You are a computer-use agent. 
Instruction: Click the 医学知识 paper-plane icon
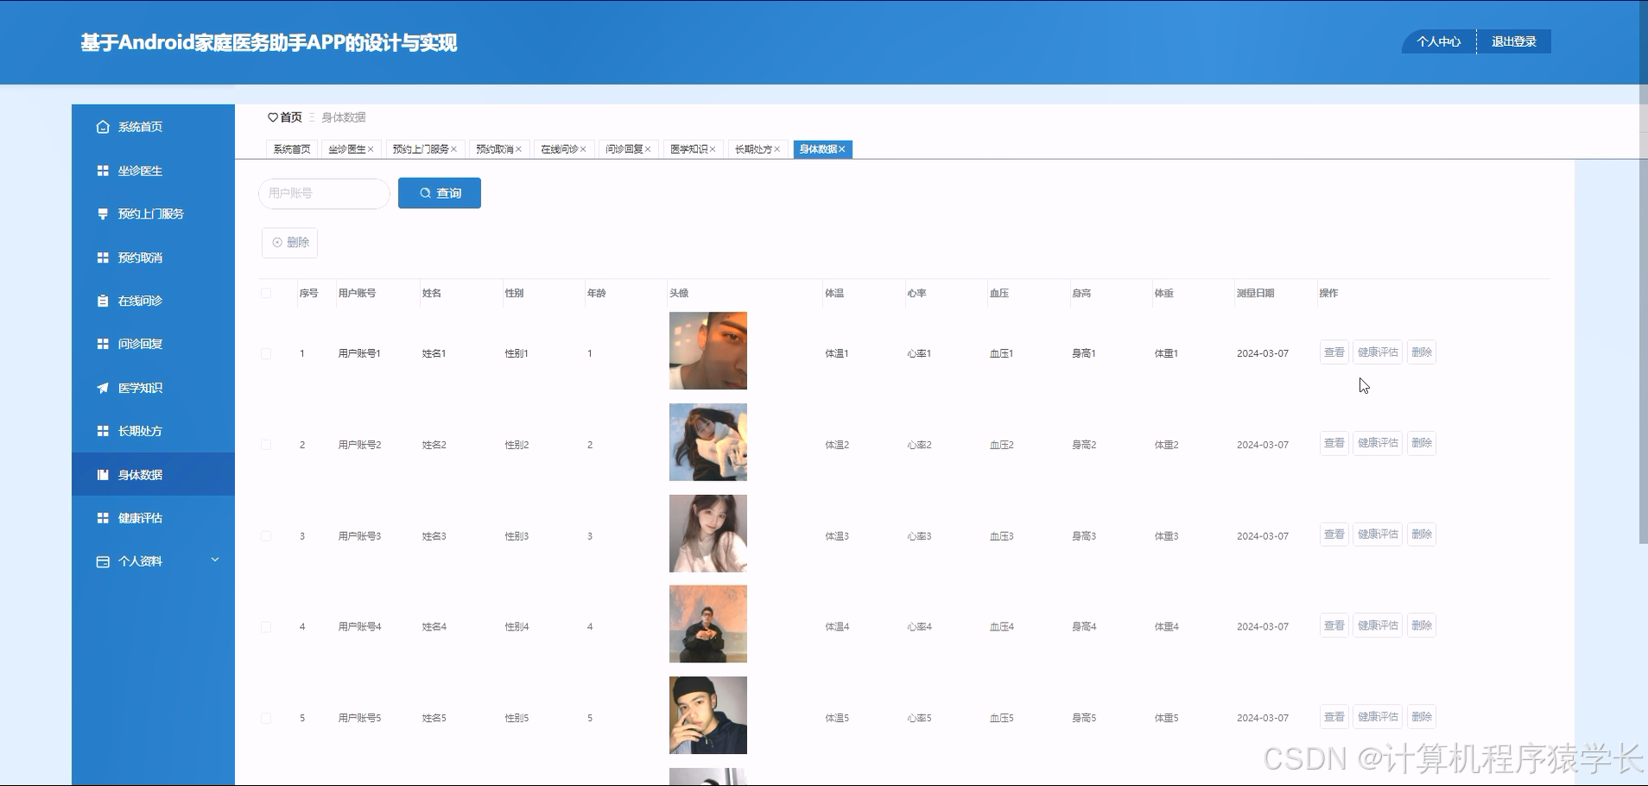click(103, 388)
